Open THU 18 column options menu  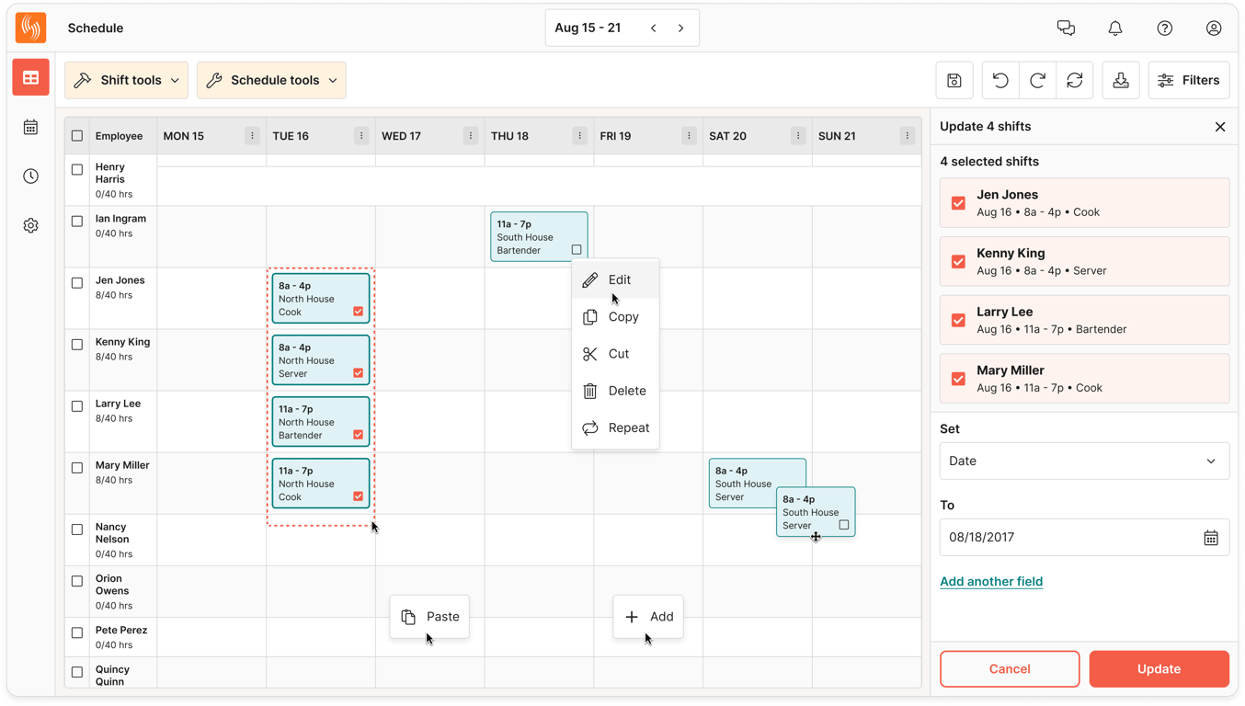pyautogui.click(x=579, y=136)
